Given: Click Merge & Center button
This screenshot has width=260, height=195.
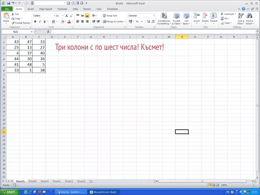Looking at the screenshot, I should tap(113, 21).
